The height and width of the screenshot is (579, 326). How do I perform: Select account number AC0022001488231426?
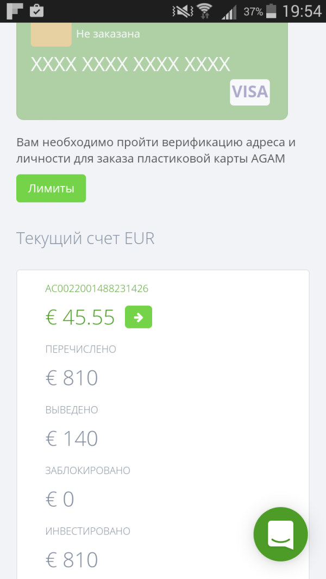pyautogui.click(x=97, y=289)
